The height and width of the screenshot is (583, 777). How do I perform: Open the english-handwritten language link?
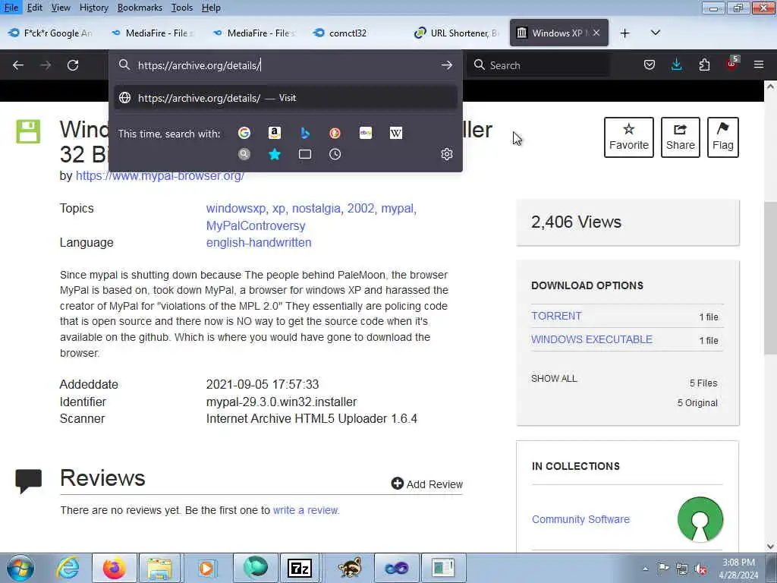pos(259,242)
